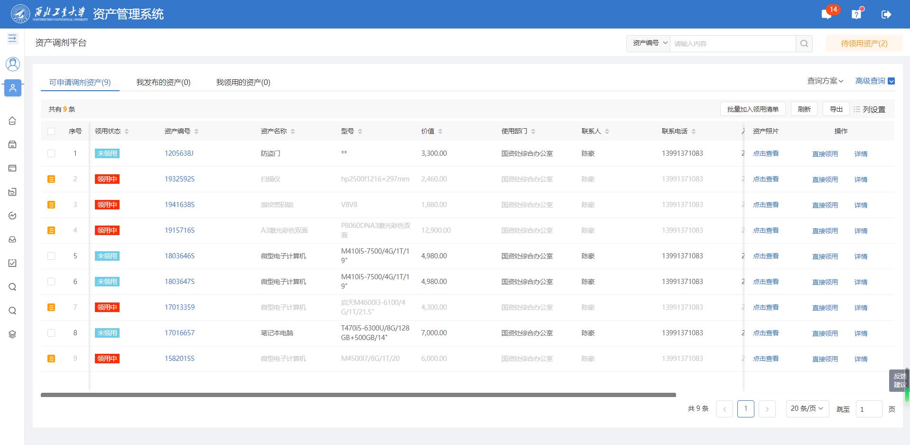Collapse the sidebar menu toggle icon
The width and height of the screenshot is (910, 445).
pos(12,38)
